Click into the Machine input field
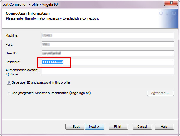Screen dimensions: 180x136 tap(108, 35)
